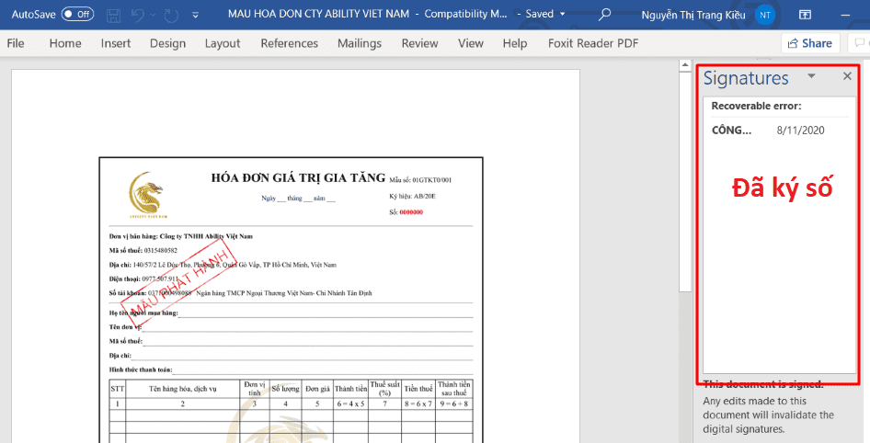870x443 pixels.
Task: Click the Save icon in title bar
Action: pyautogui.click(x=114, y=15)
